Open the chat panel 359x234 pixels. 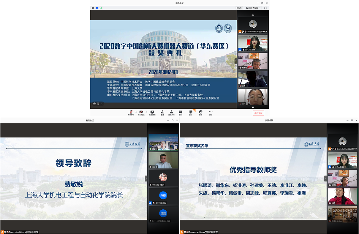point(180,112)
